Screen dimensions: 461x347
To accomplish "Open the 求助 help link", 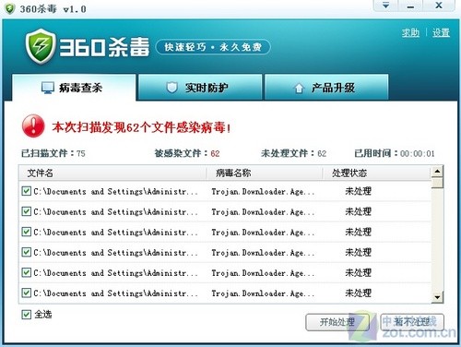I will (410, 32).
